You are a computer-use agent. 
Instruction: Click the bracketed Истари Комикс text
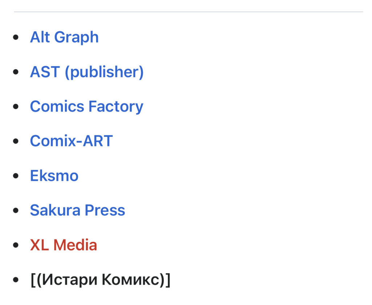[100, 280]
